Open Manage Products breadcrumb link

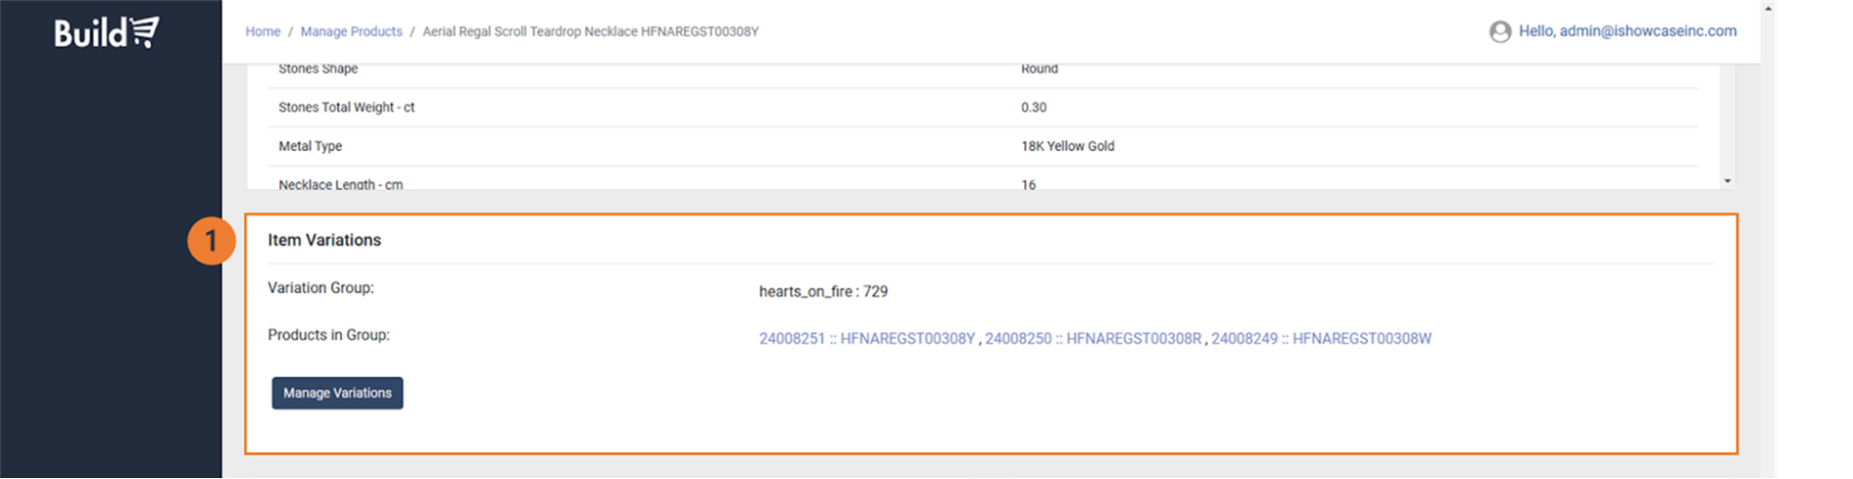pos(351,32)
